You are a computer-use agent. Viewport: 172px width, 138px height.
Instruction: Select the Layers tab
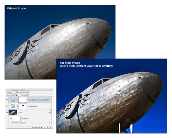point(9,90)
